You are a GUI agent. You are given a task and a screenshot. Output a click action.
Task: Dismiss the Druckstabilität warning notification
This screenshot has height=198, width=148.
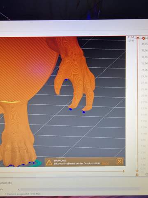(120, 161)
